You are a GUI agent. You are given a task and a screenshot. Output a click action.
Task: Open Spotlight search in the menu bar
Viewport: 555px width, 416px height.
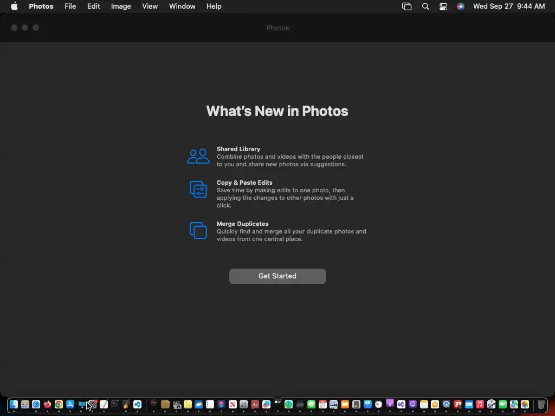[x=425, y=6]
